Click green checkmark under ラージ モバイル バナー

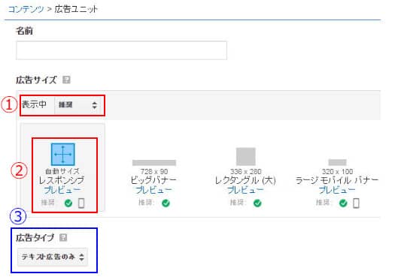pyautogui.click(x=343, y=203)
